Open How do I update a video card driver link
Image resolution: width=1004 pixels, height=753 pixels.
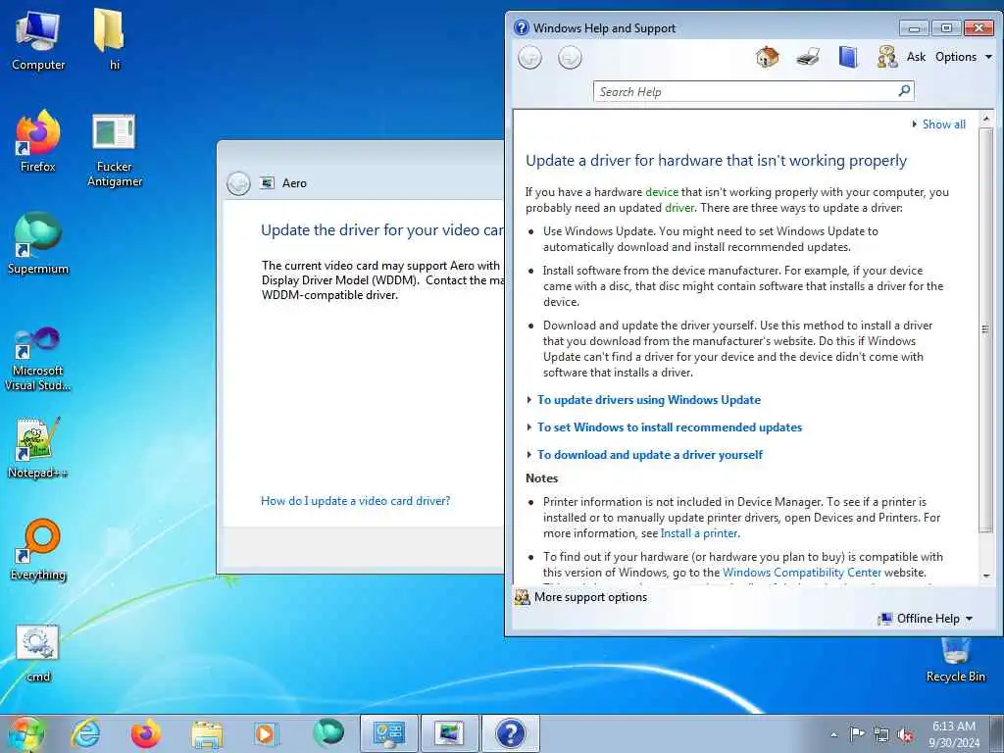click(355, 501)
